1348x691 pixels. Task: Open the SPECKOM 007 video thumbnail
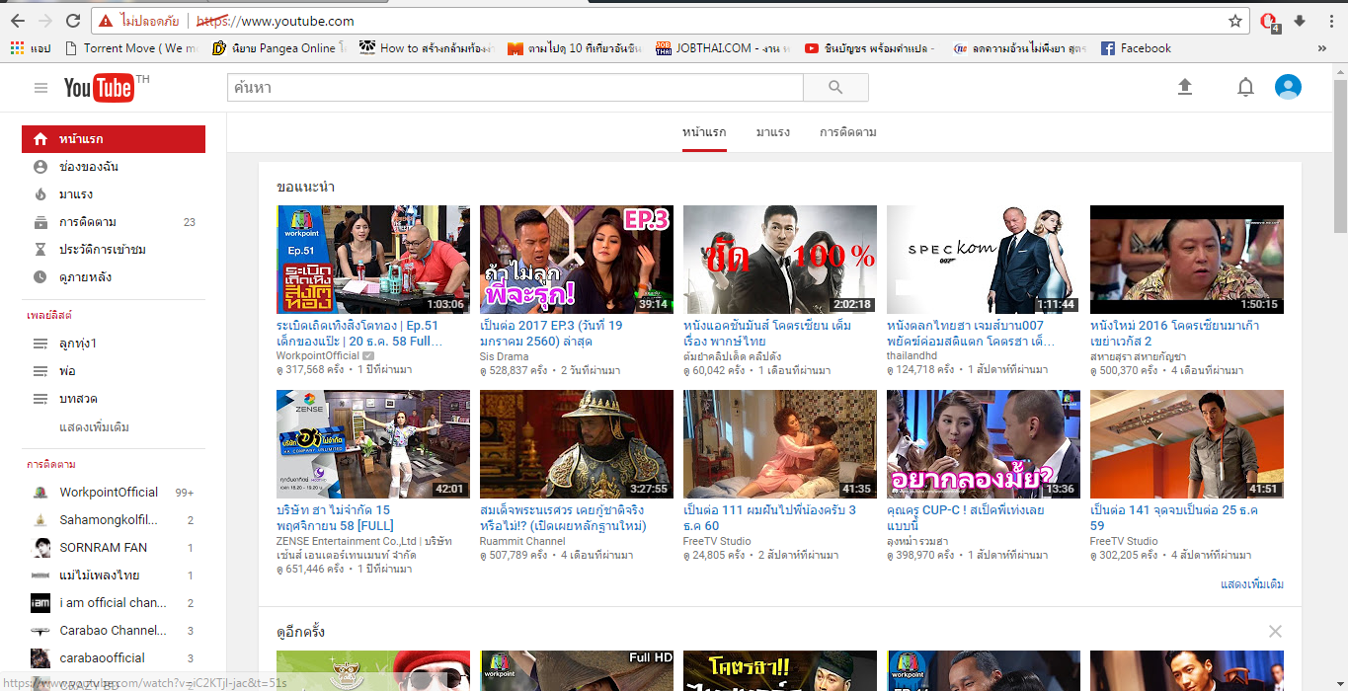click(981, 259)
